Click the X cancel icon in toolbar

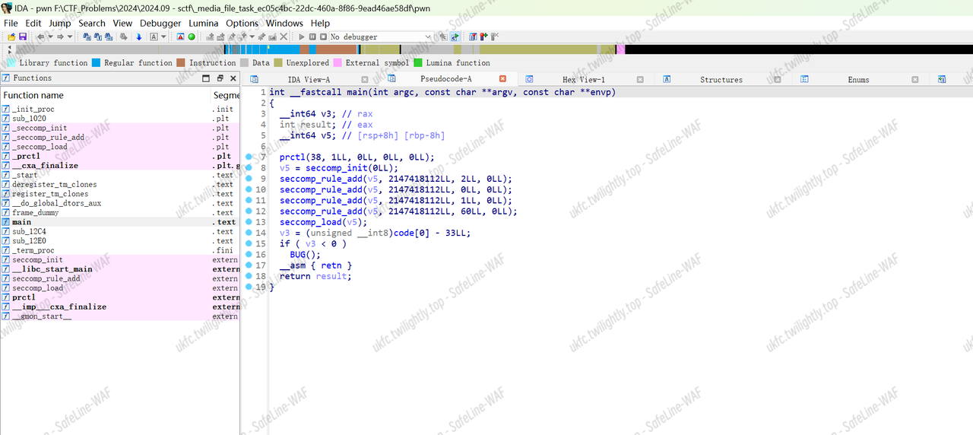[x=284, y=37]
